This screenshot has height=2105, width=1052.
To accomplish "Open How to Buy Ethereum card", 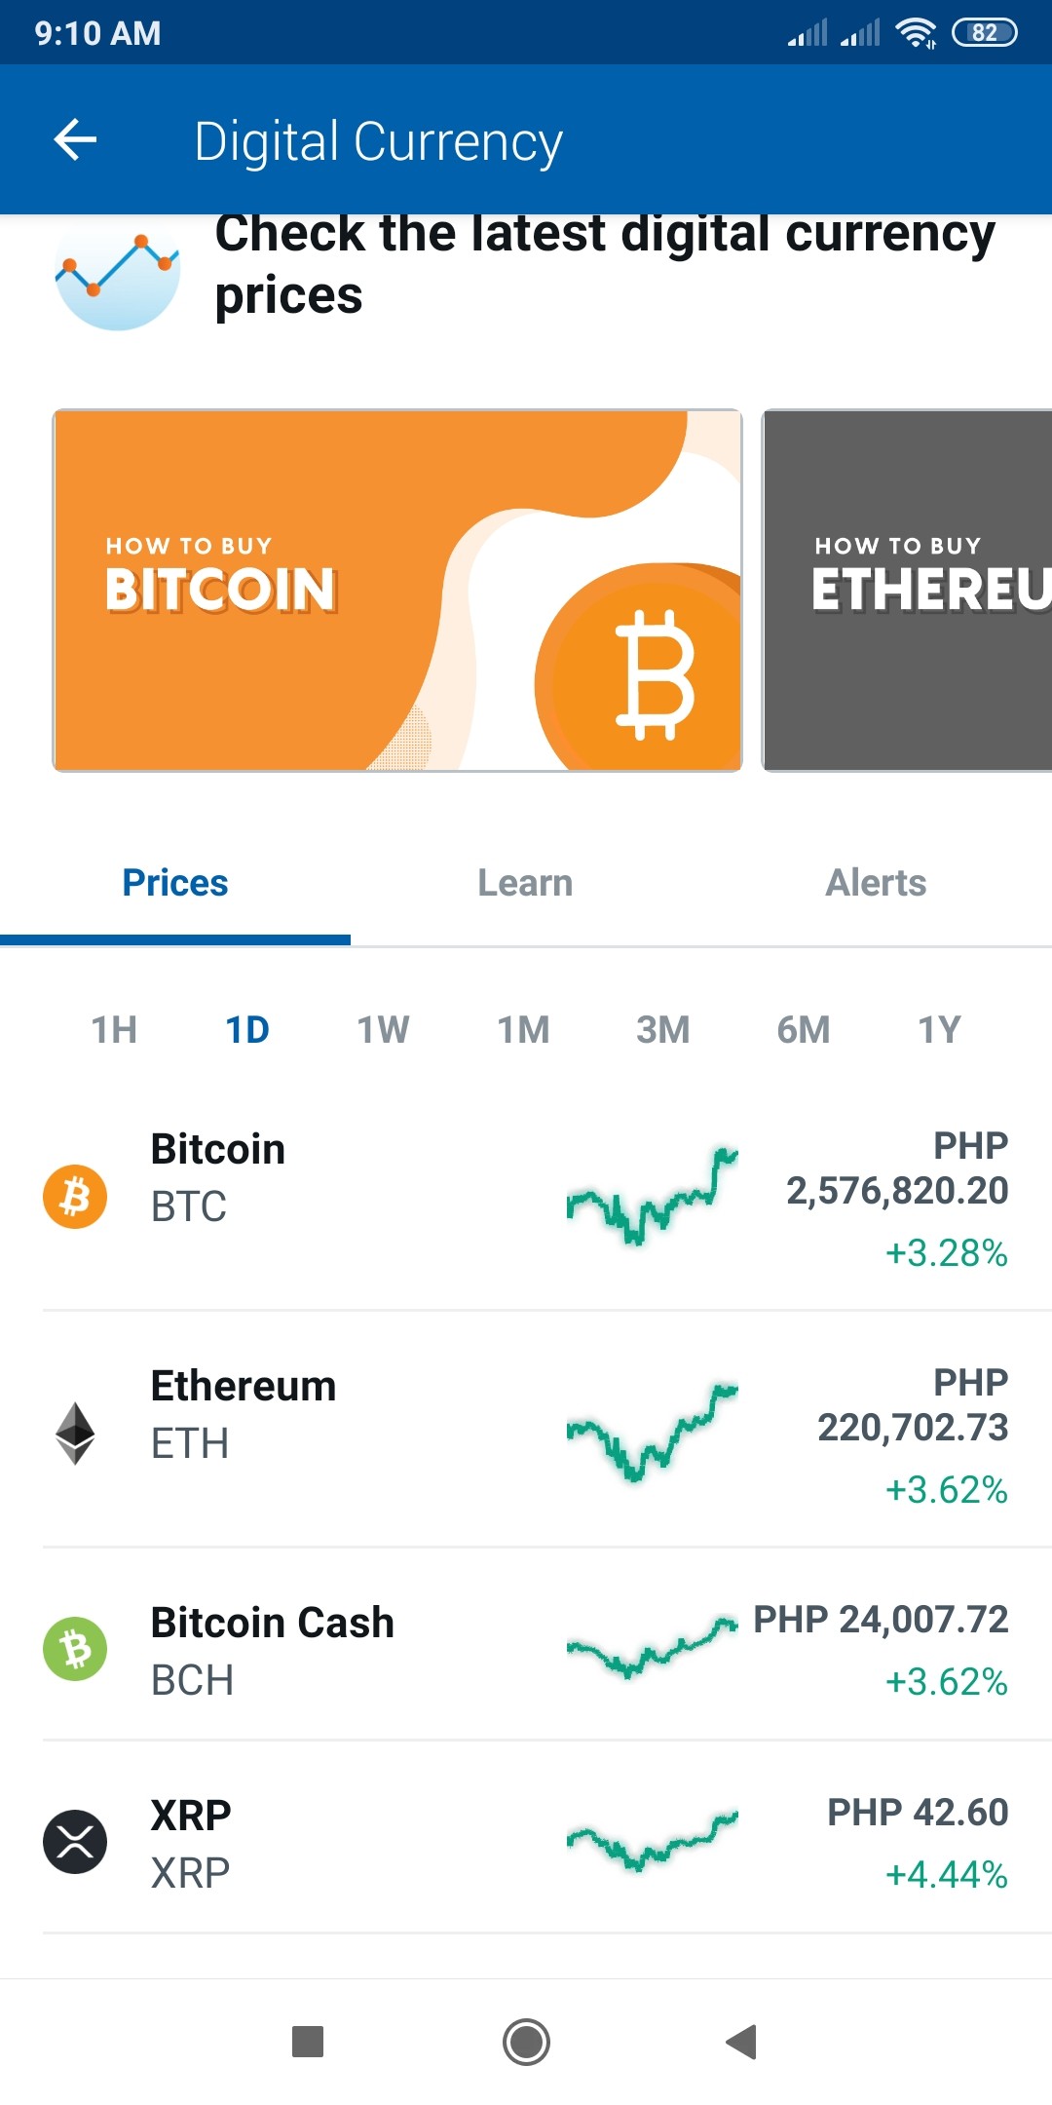I will (x=907, y=591).
